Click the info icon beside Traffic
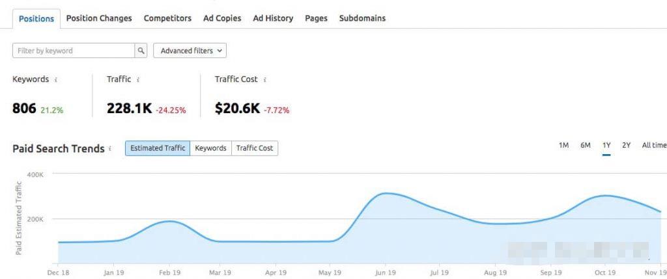This screenshot has width=667, height=279. pos(138,79)
